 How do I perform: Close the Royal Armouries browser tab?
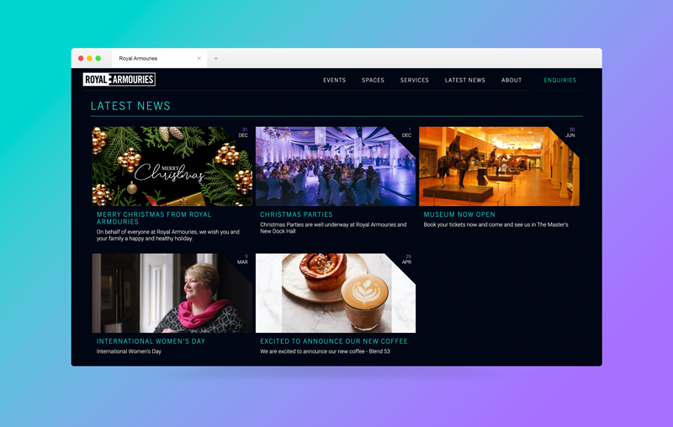pyautogui.click(x=199, y=58)
